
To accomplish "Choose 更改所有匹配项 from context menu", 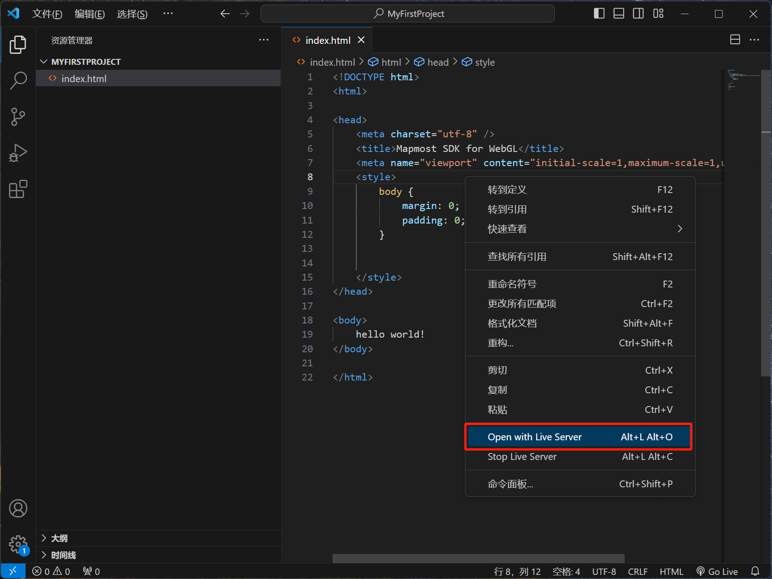I will coord(580,304).
